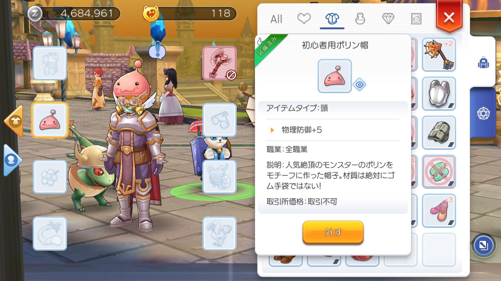Click the 外す unequip button
Screen dimensions: 501x281
[333, 232]
